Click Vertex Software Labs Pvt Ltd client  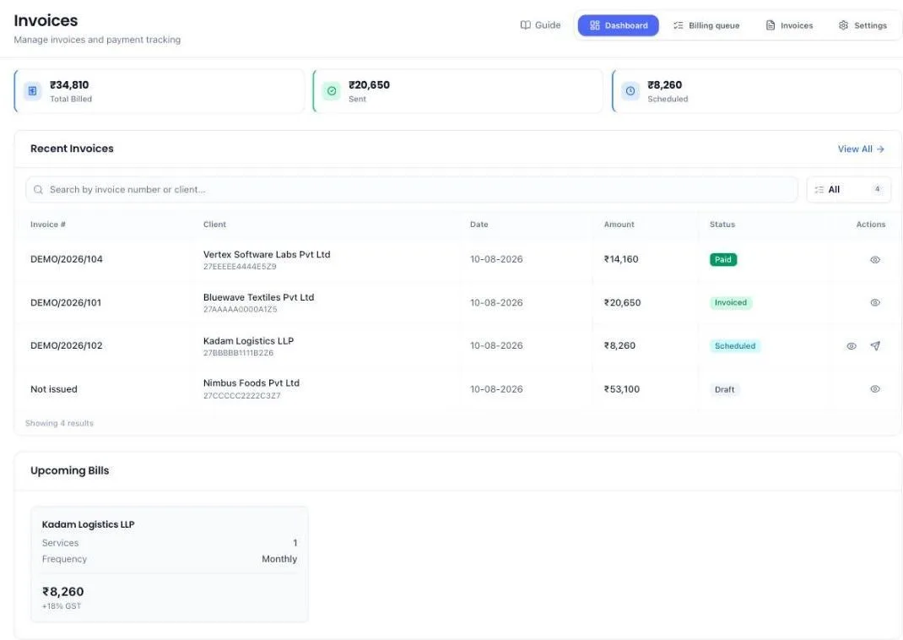coord(267,255)
